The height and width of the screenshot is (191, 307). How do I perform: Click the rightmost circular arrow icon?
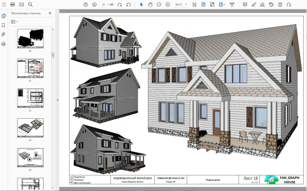289,5
